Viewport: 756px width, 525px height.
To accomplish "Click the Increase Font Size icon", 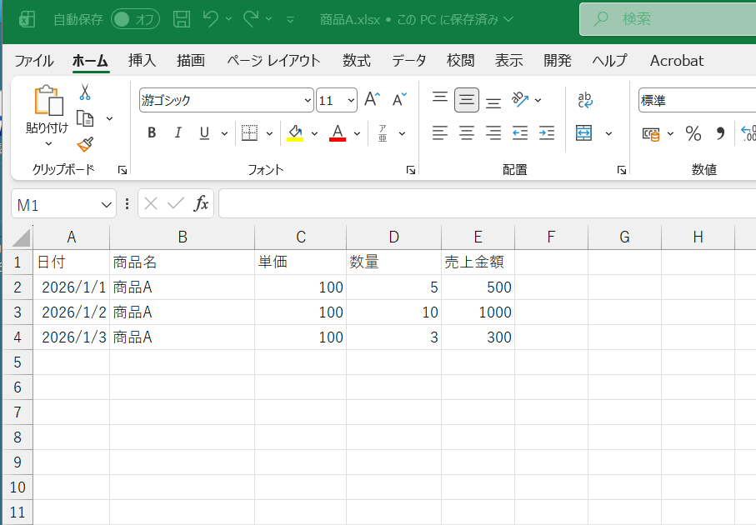I will 372,100.
